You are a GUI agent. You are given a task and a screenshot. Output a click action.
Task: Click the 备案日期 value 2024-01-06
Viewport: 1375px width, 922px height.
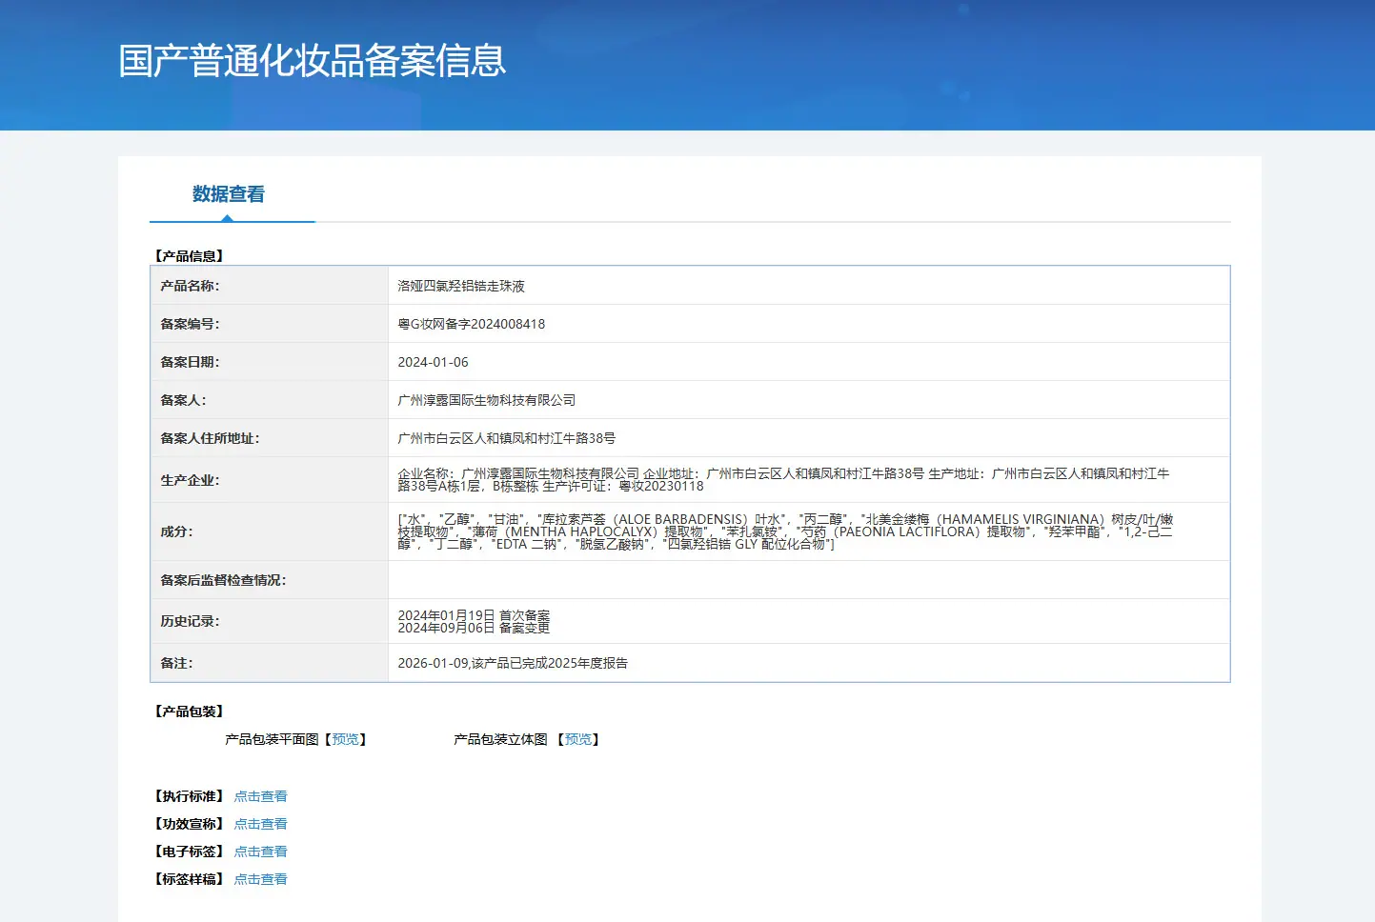pyautogui.click(x=433, y=362)
